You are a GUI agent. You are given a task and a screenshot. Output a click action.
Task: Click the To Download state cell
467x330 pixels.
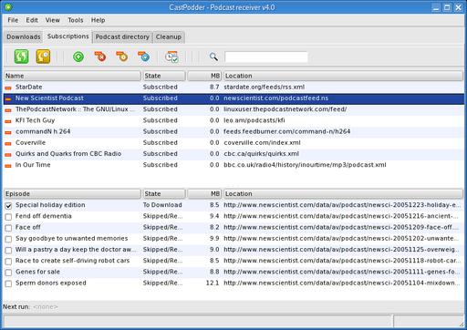click(162, 205)
